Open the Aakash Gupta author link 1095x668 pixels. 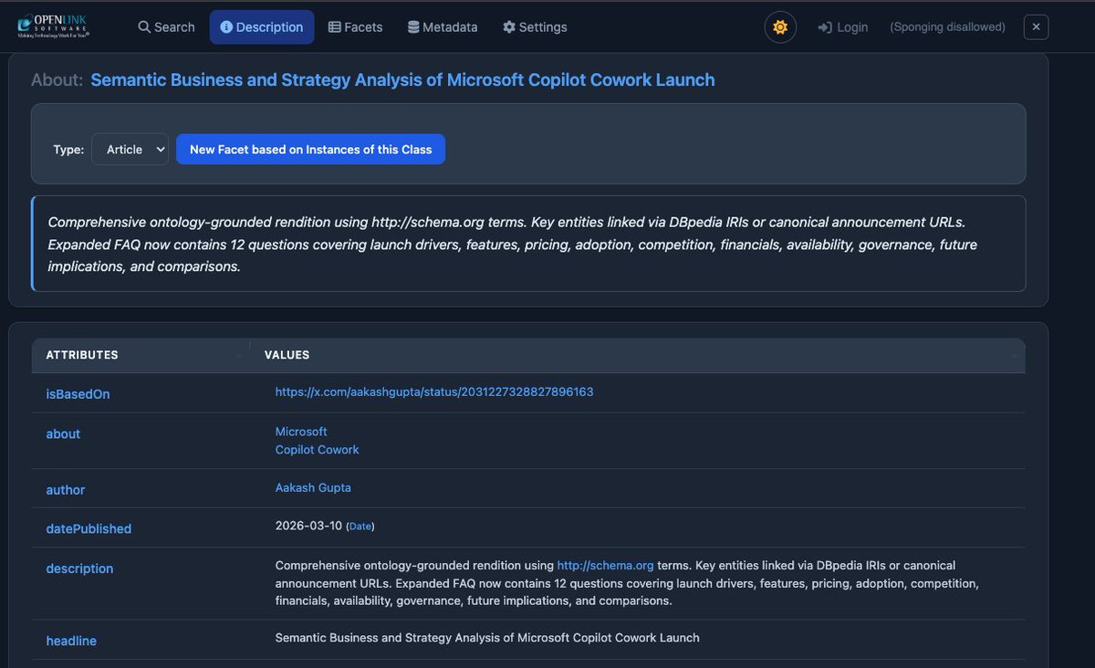pyautogui.click(x=313, y=487)
